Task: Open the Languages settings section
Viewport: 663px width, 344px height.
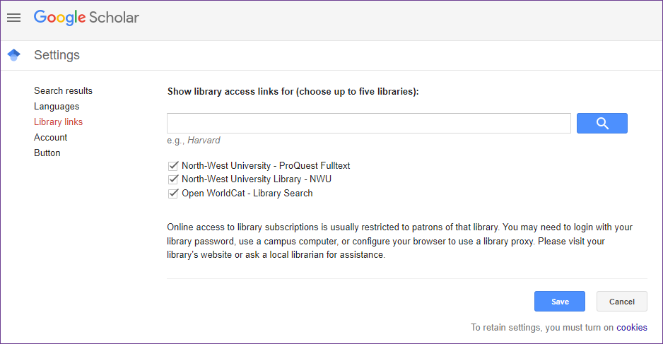Action: click(57, 107)
